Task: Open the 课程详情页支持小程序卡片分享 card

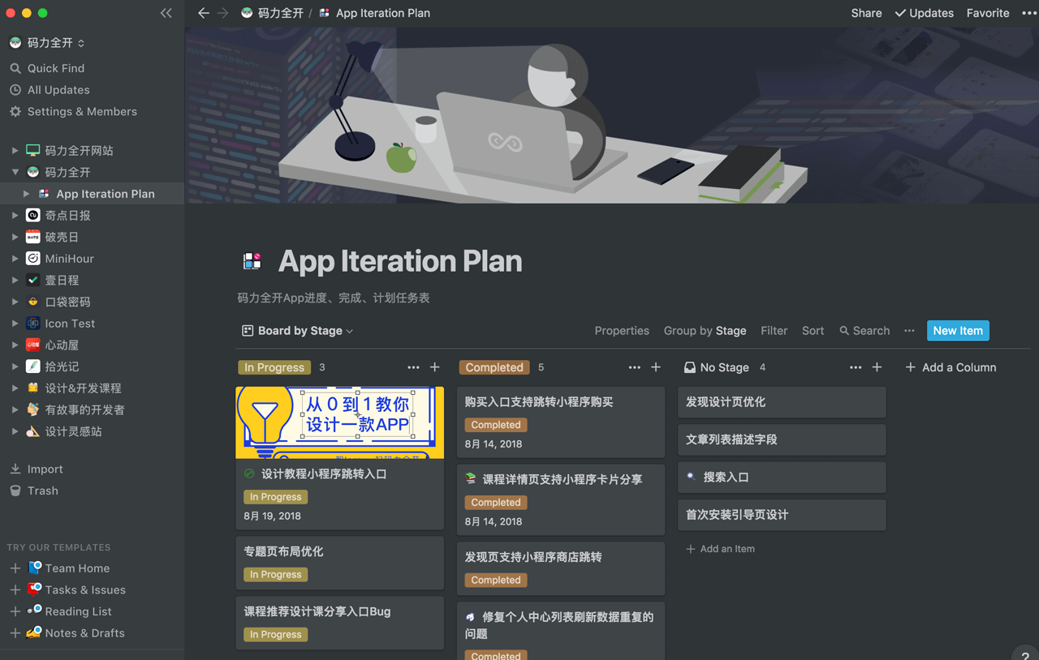Action: pos(561,499)
